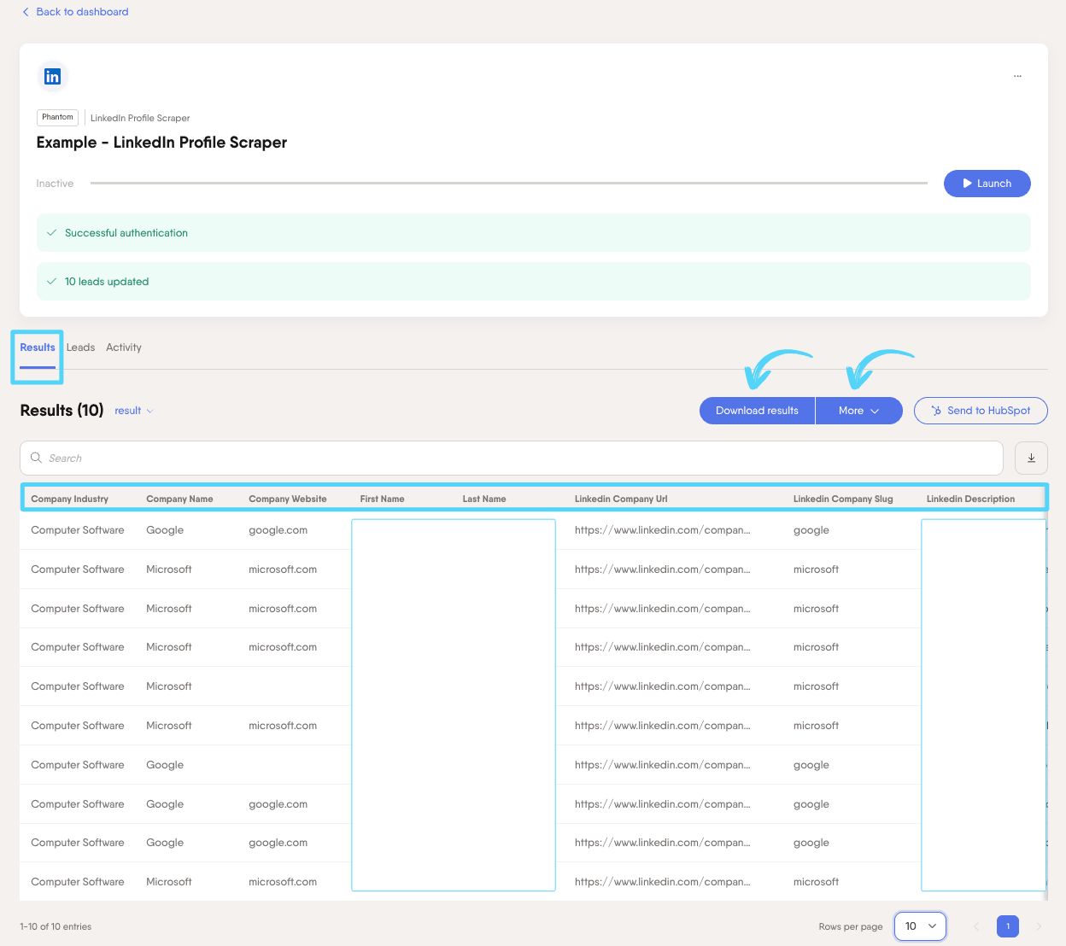
Task: Click the Download results button
Action: point(757,411)
